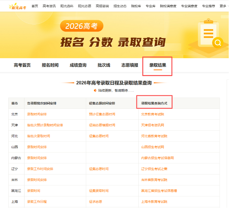
Task: Select 阳光志愿 in the top navigation
Action: 84,6
